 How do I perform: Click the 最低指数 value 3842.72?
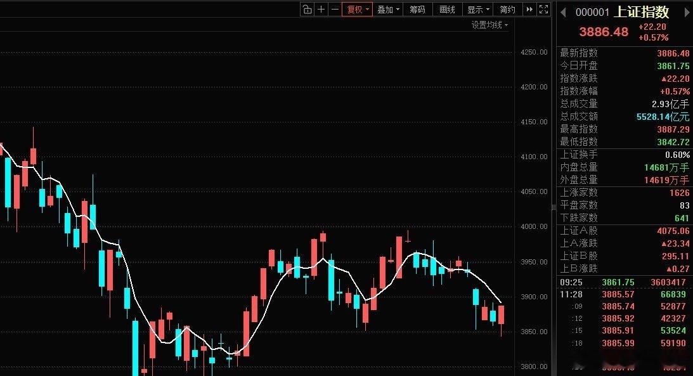coord(673,142)
